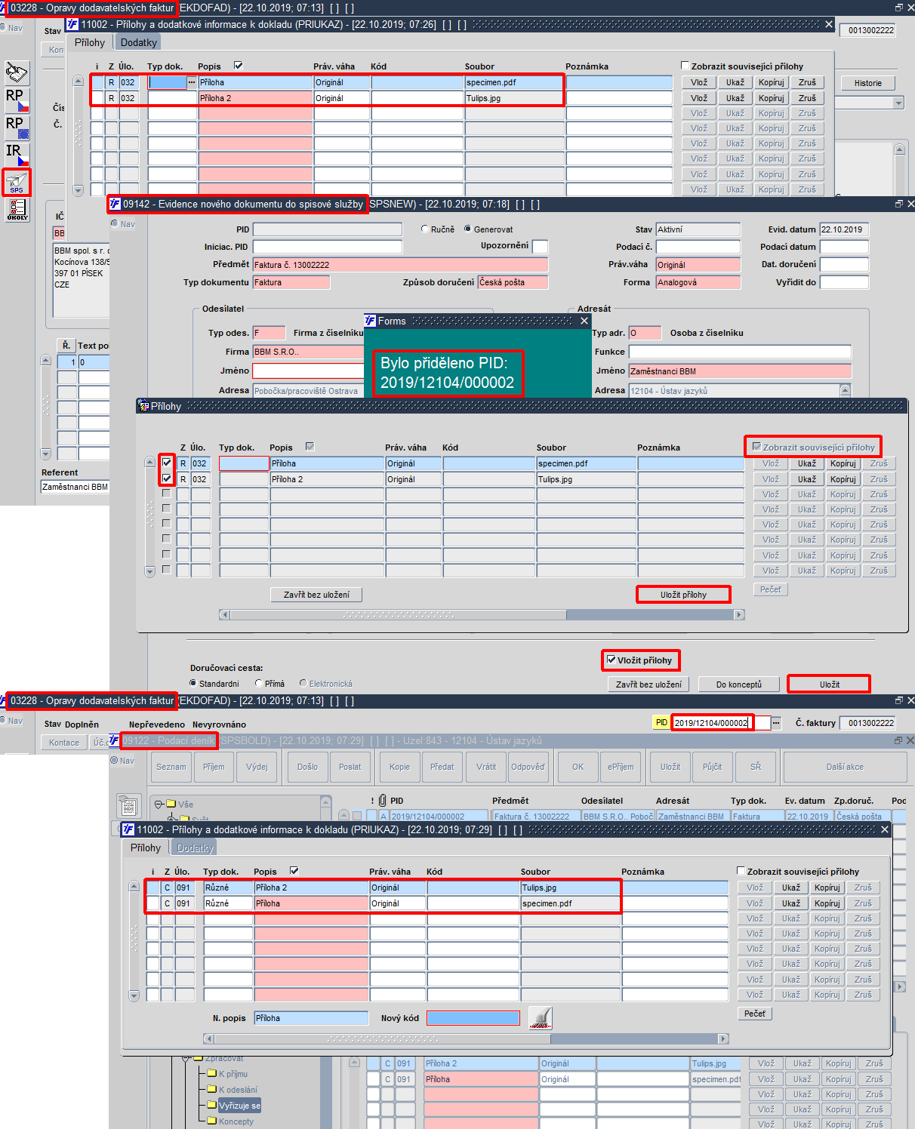Open the SPS paper plane module
The image size is (915, 1129).
[17, 182]
